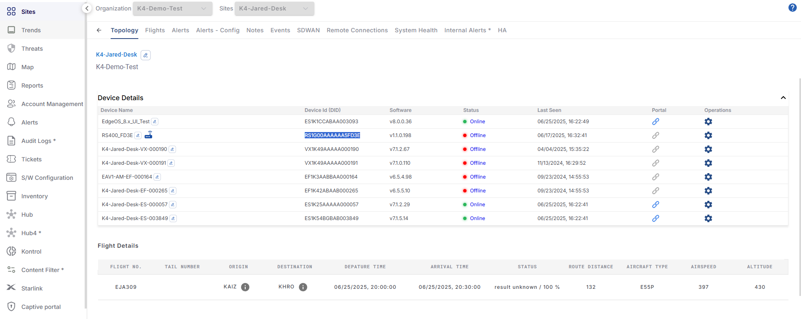Show info for KAIZ origin airport

(x=245, y=287)
